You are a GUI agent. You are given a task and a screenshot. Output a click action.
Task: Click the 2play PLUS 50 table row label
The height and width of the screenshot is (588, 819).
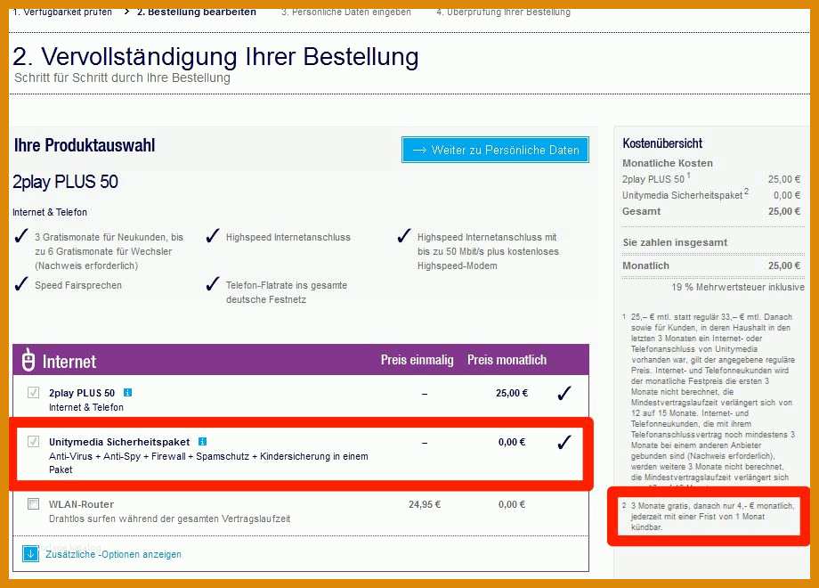tap(82, 393)
